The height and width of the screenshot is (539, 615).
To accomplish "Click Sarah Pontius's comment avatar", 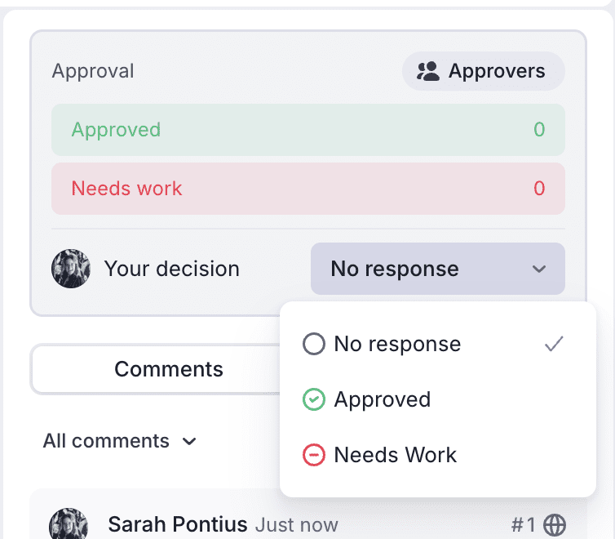I will coord(69,525).
